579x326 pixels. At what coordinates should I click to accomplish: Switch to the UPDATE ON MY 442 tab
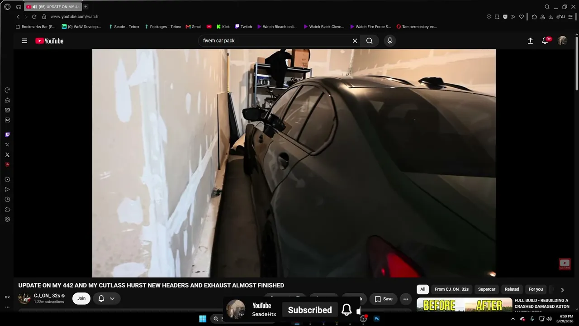(53, 7)
